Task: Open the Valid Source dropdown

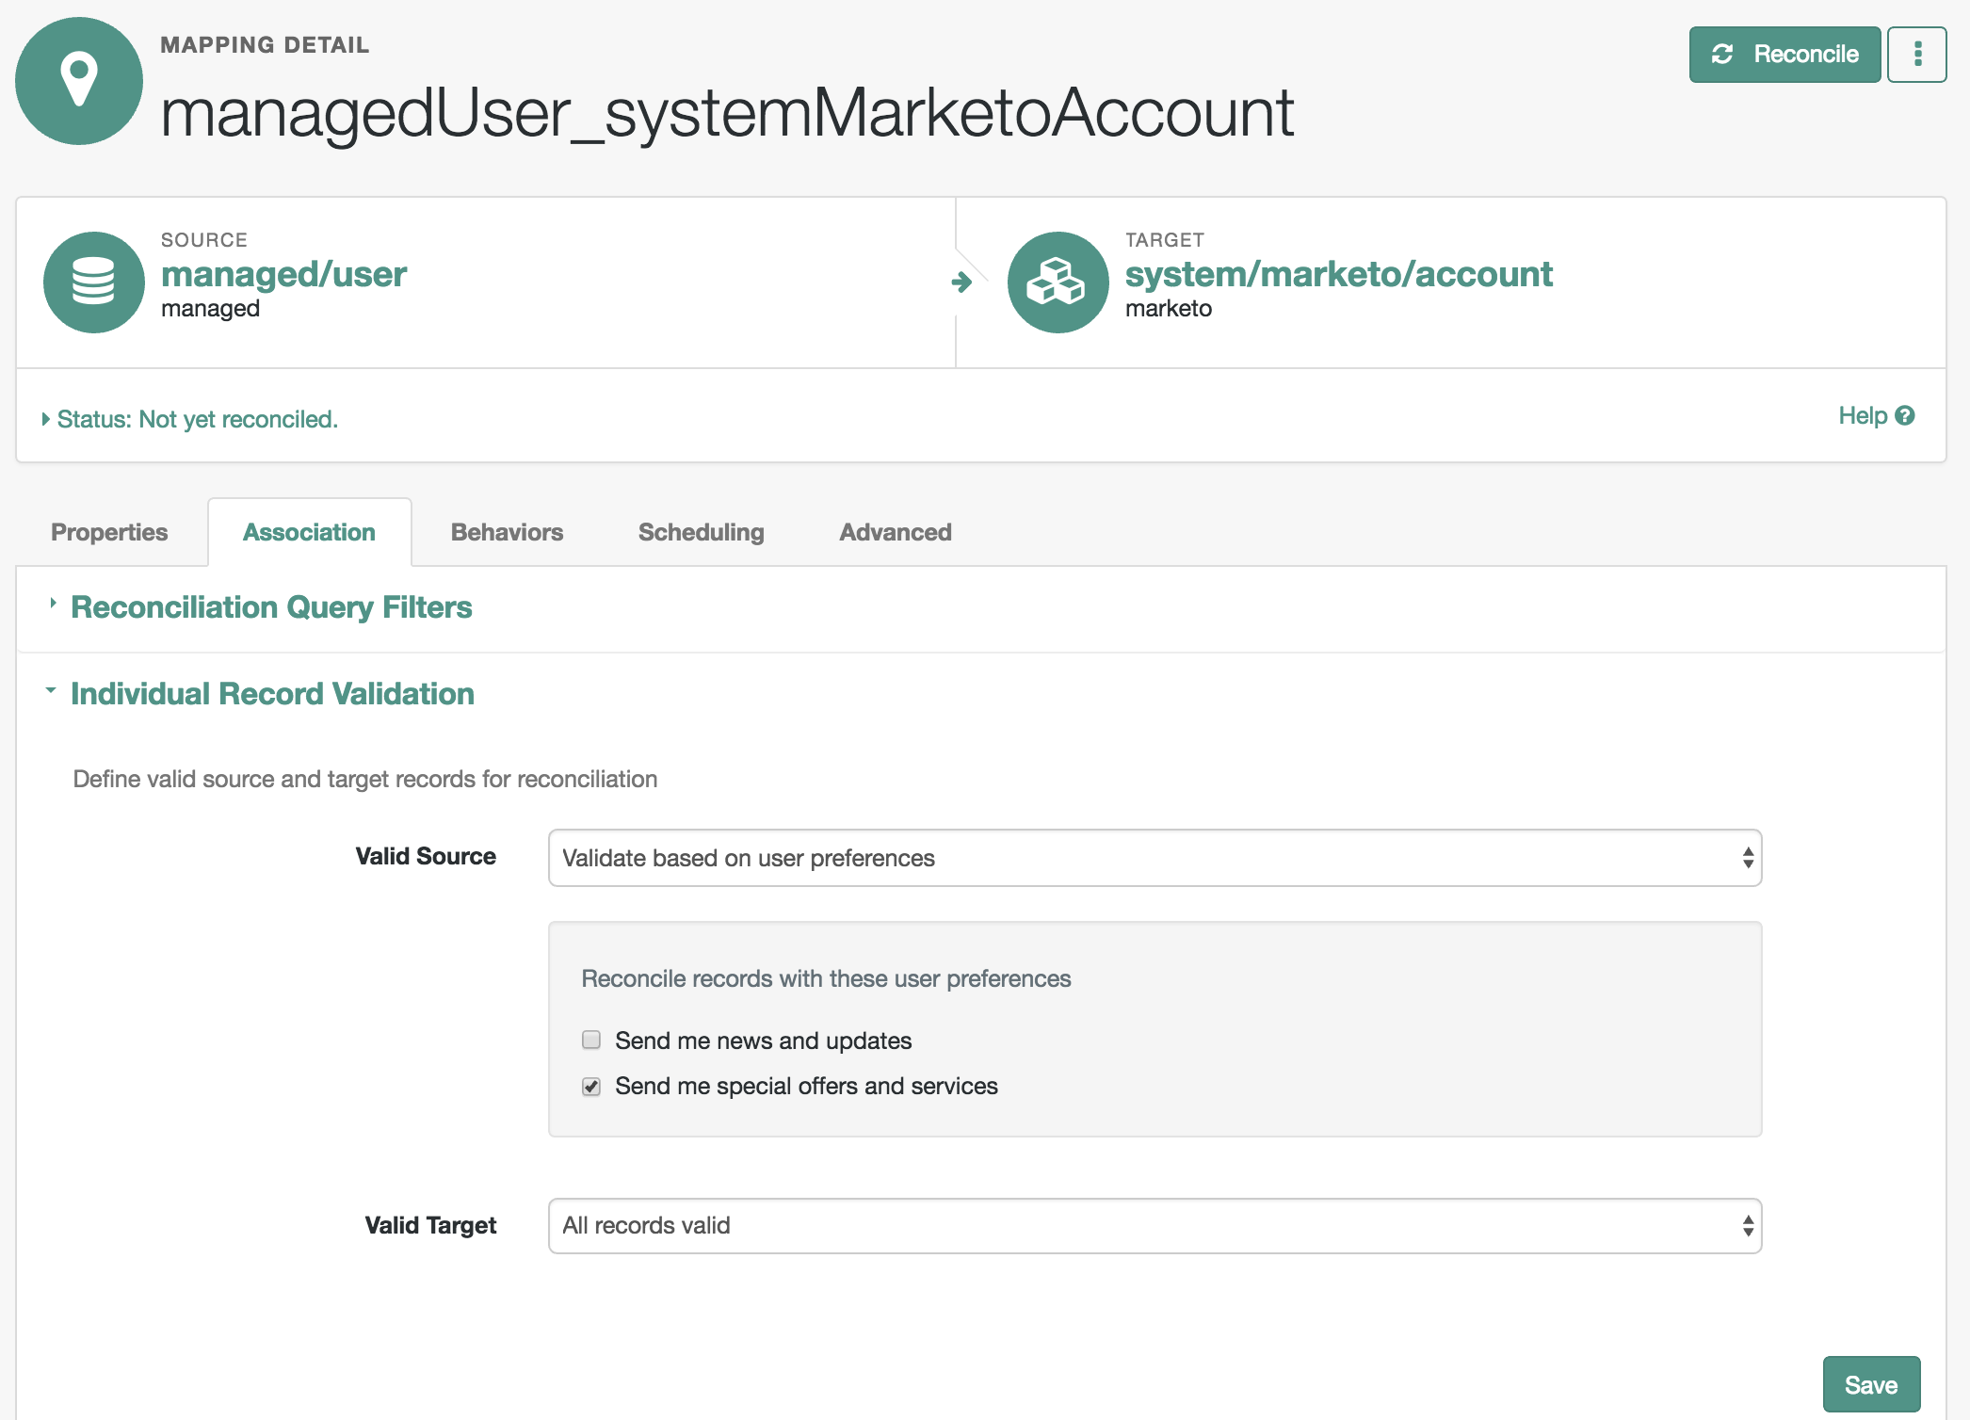Action: click(1155, 858)
